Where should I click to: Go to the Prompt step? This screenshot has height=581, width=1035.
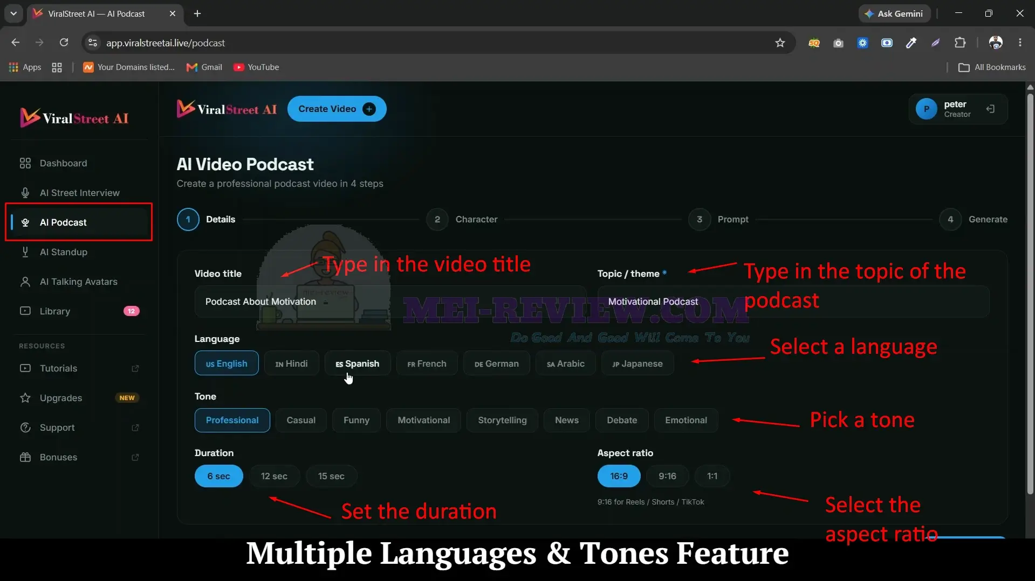point(718,219)
